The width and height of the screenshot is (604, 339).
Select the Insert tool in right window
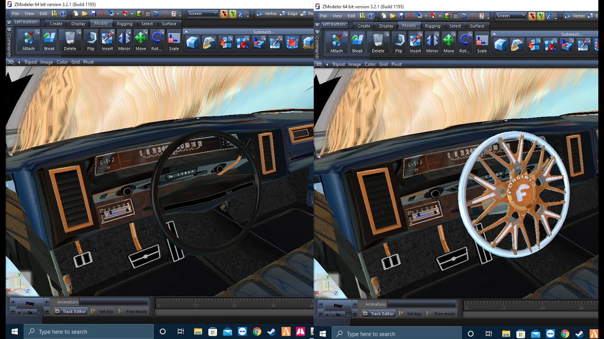415,43
